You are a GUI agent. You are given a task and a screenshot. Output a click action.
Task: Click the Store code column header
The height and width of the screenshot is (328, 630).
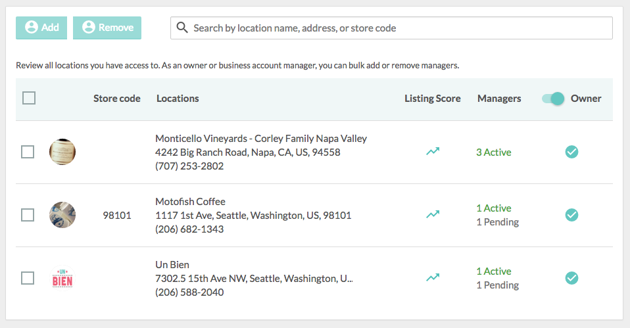[x=117, y=99]
